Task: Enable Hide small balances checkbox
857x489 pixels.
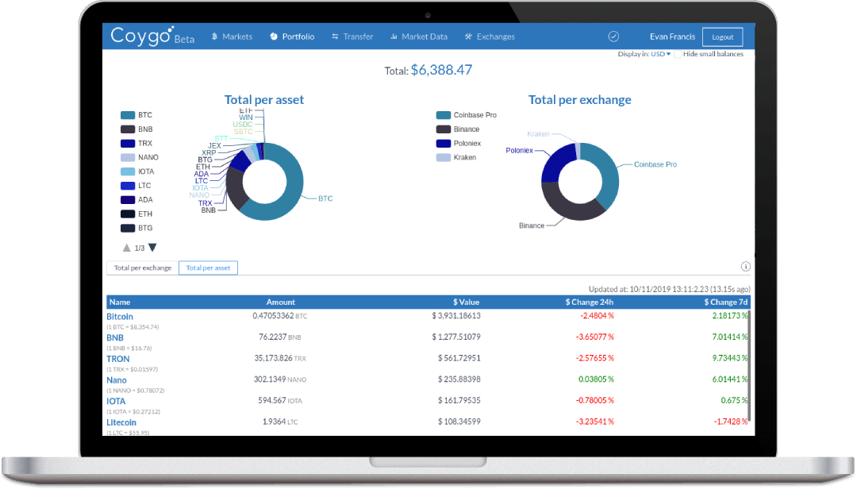Action: click(x=678, y=54)
